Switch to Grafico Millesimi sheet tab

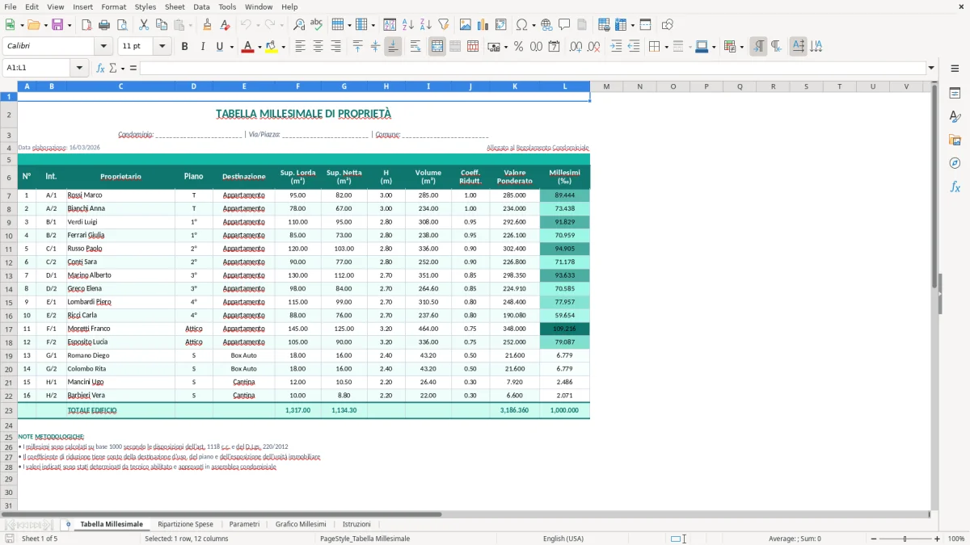click(301, 524)
